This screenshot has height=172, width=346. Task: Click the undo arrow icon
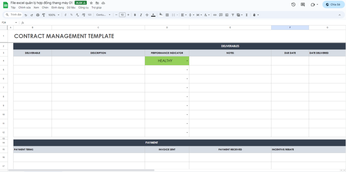26,15
